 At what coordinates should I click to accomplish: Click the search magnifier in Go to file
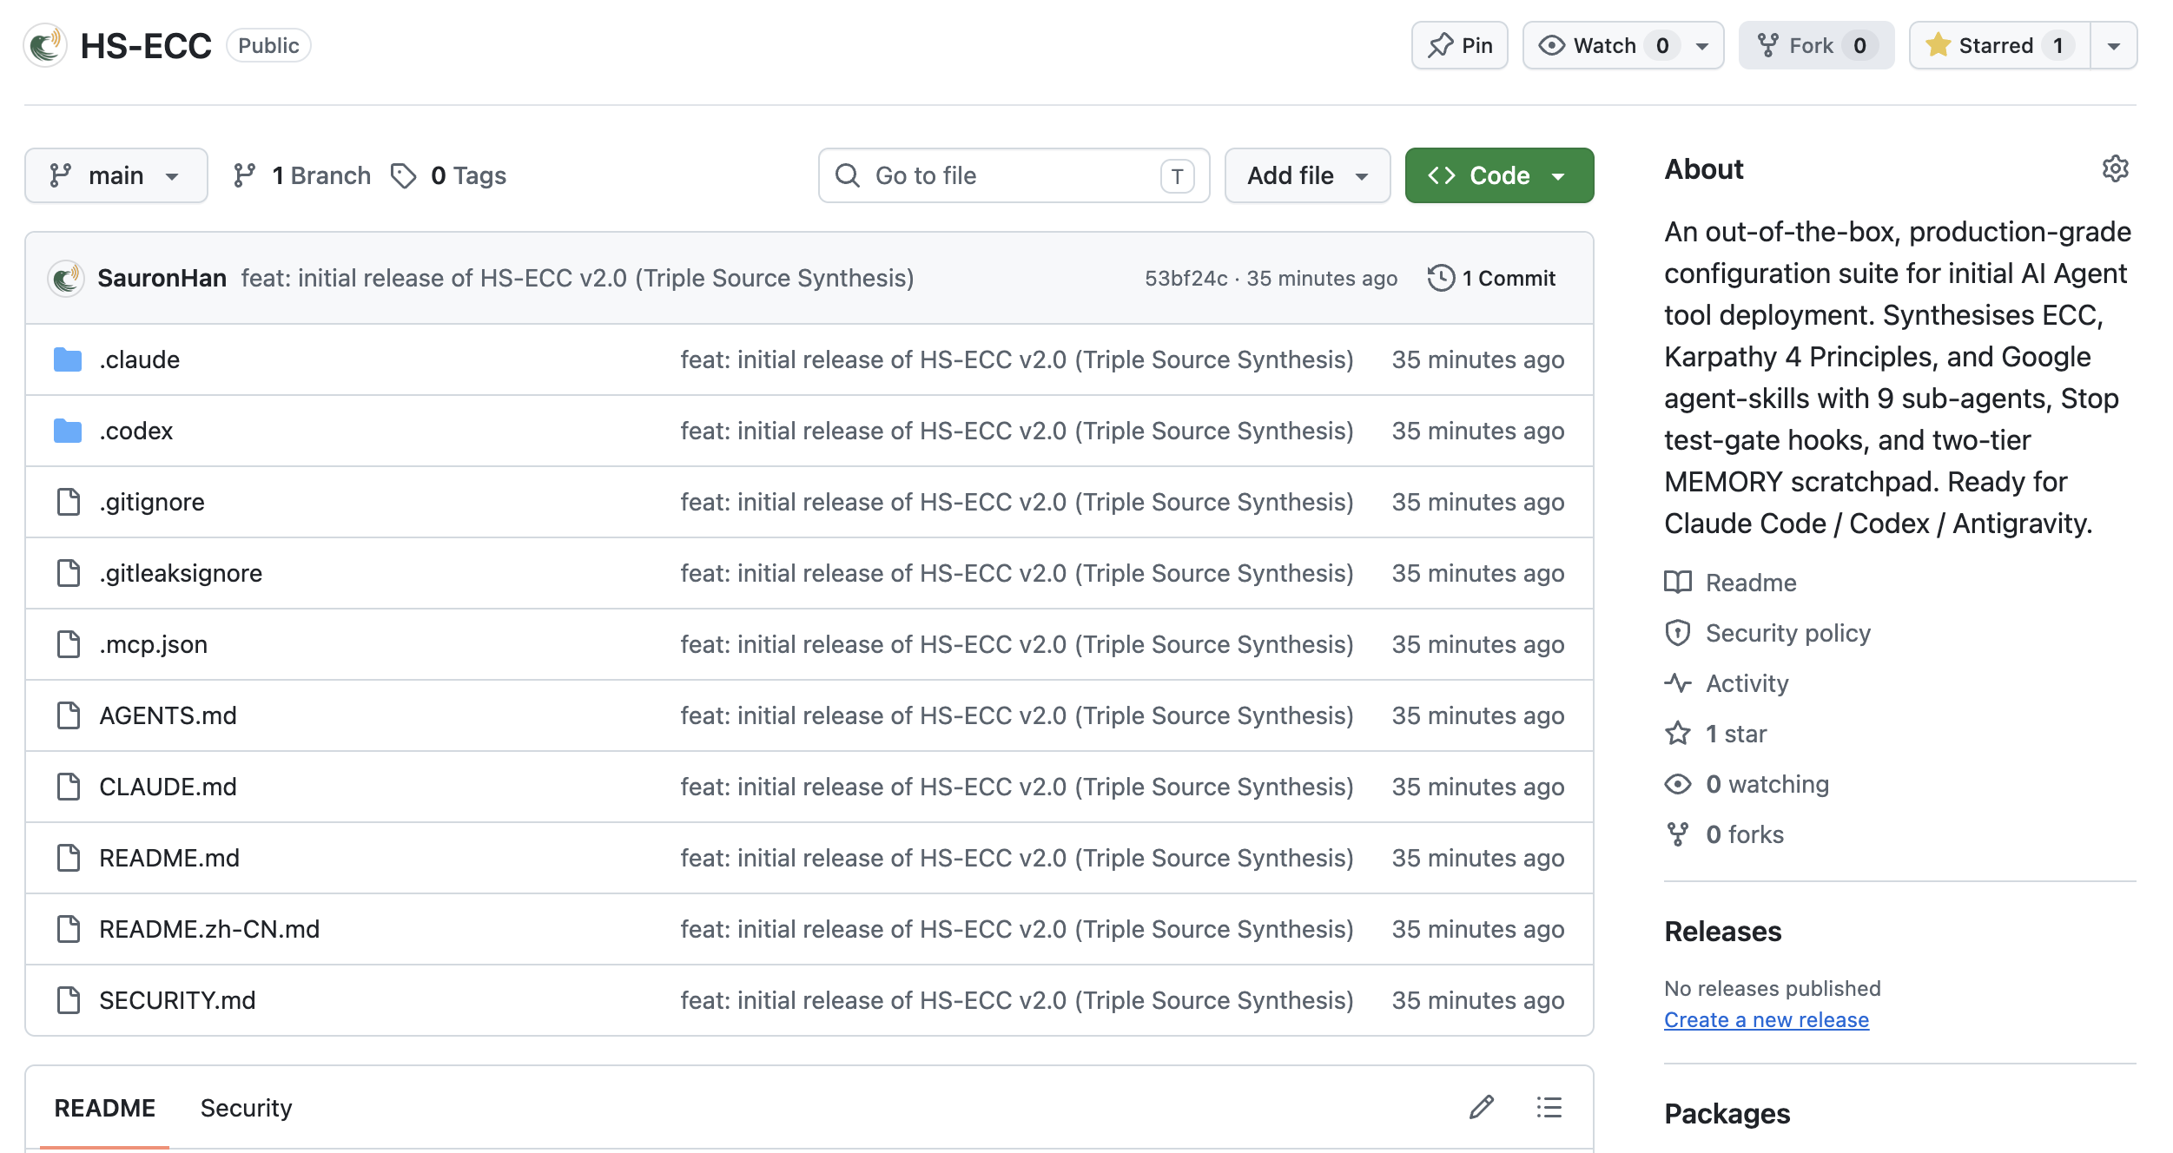[x=848, y=175]
